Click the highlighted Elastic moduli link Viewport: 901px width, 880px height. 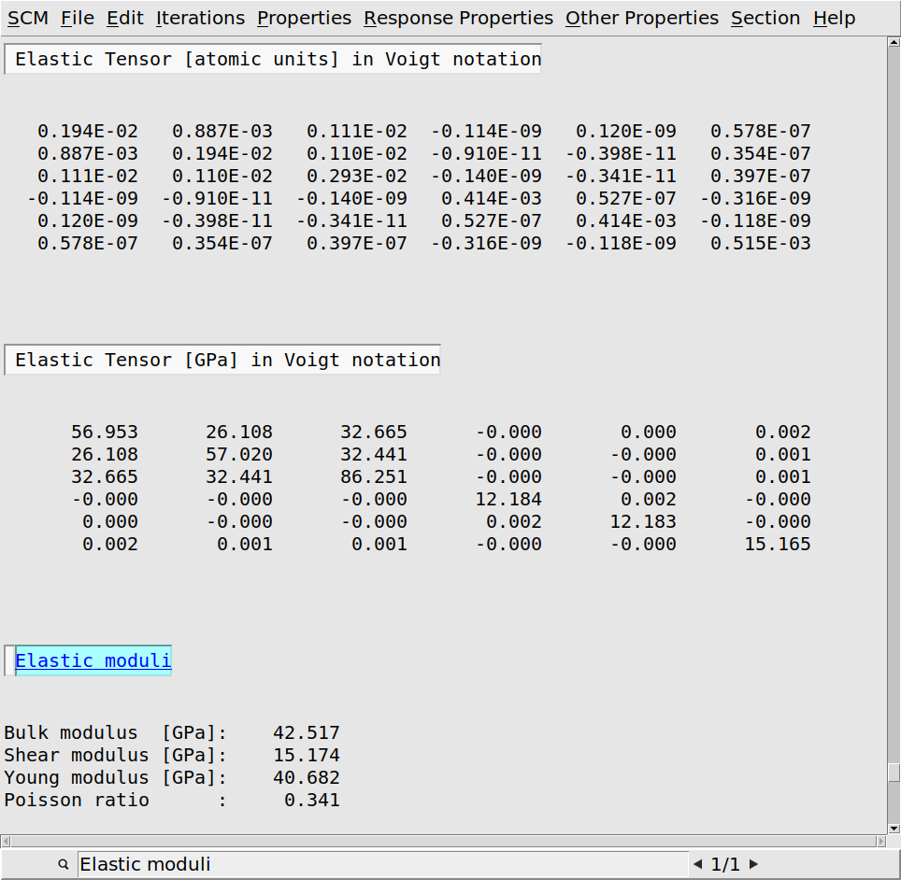pyautogui.click(x=93, y=660)
